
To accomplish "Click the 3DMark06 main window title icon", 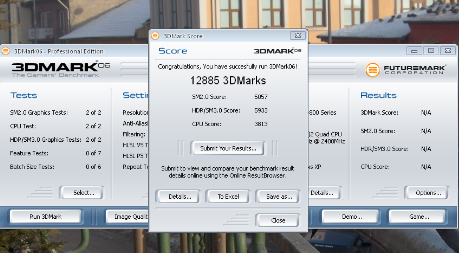I will coord(5,51).
